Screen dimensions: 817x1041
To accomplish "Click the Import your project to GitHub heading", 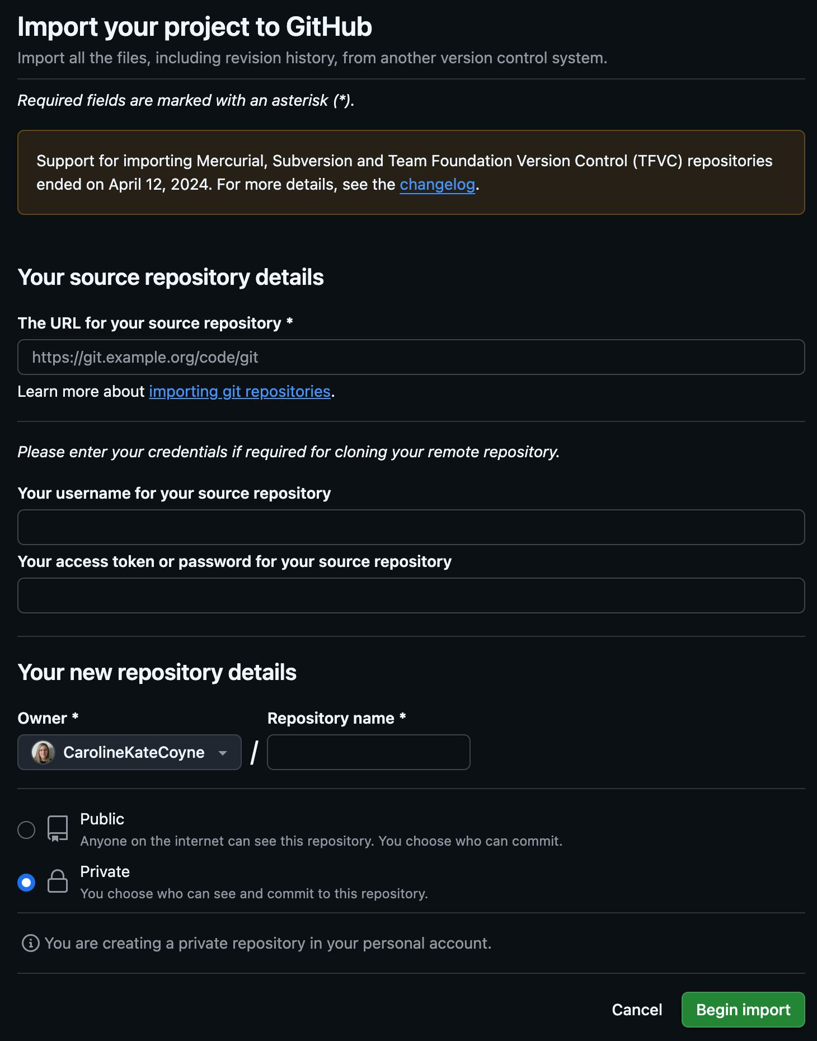I will 195,26.
